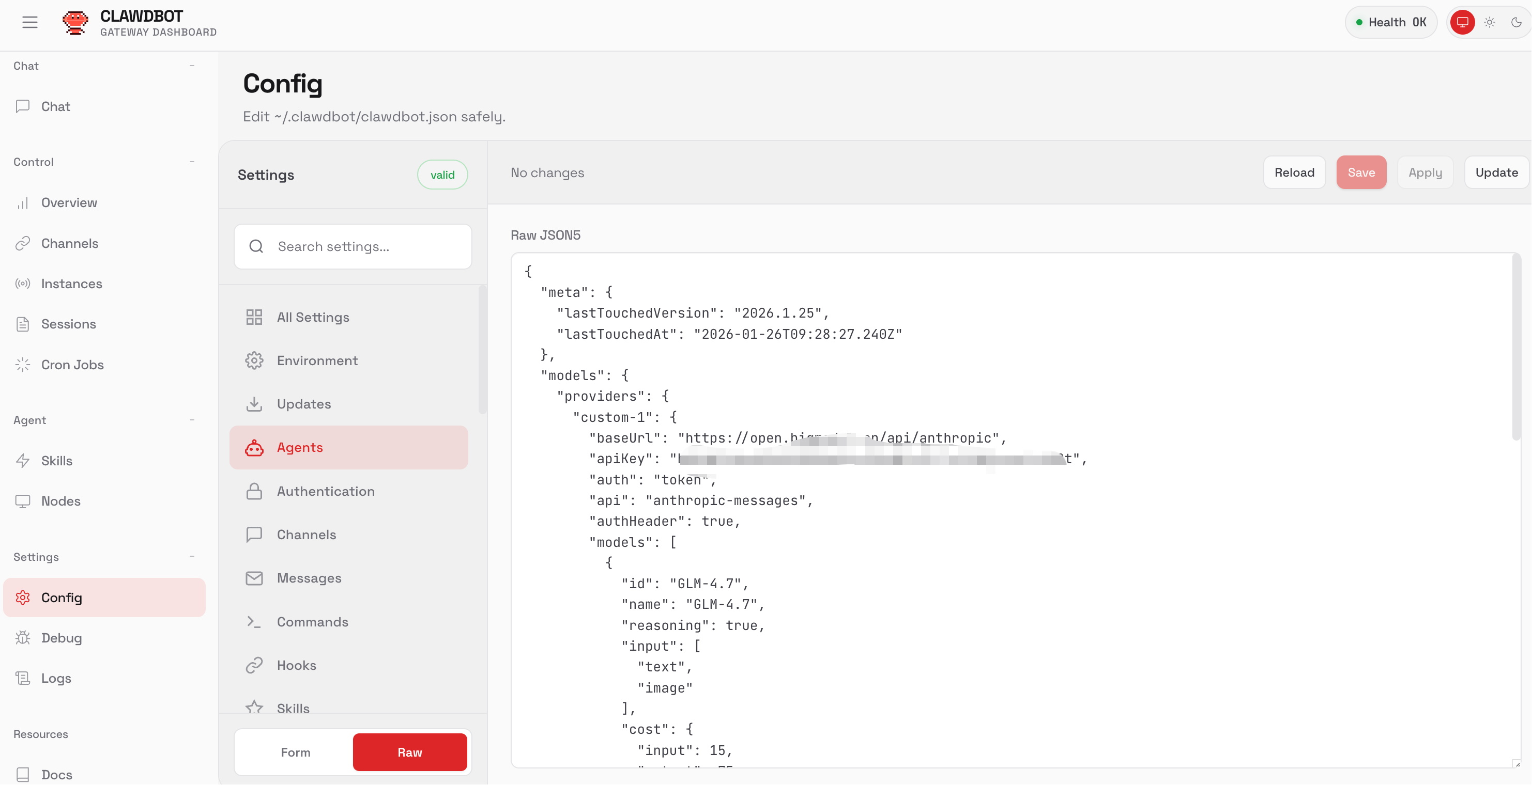Viewport: 1532px width, 785px height.
Task: Open the hamburger navigation menu
Action: [30, 23]
